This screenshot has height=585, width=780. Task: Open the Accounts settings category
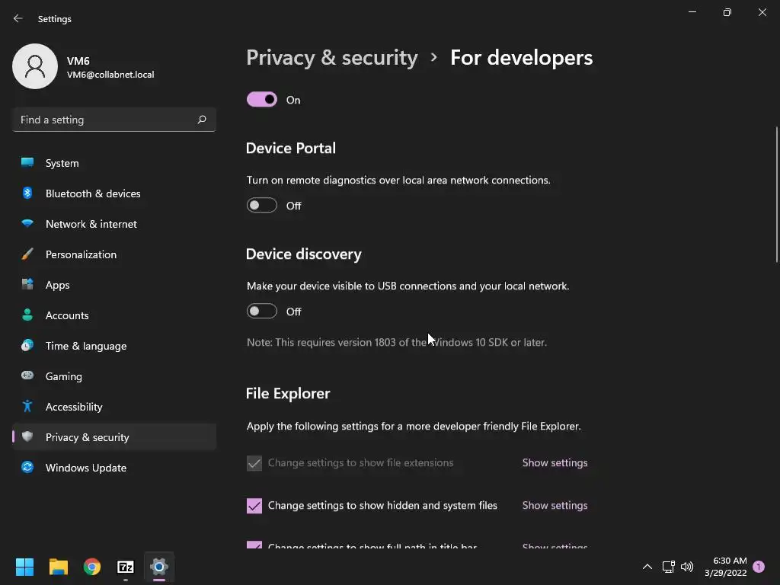pyautogui.click(x=67, y=315)
